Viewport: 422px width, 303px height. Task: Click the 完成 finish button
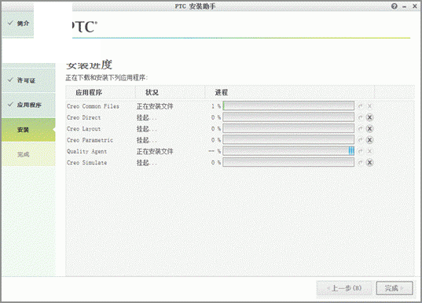point(394,289)
